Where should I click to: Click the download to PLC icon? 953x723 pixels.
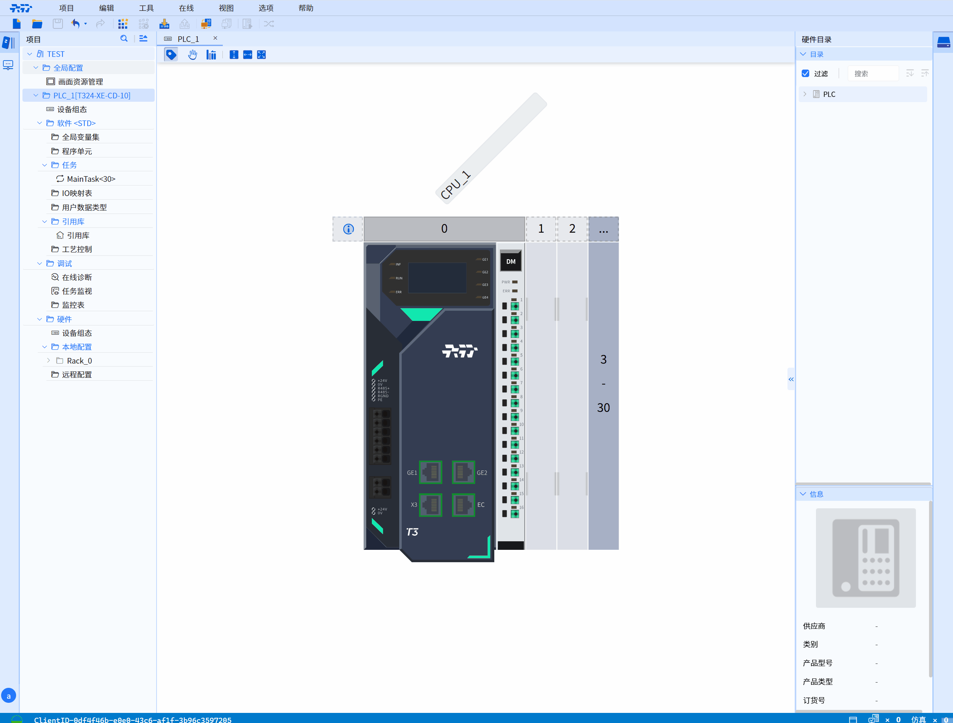(x=164, y=24)
